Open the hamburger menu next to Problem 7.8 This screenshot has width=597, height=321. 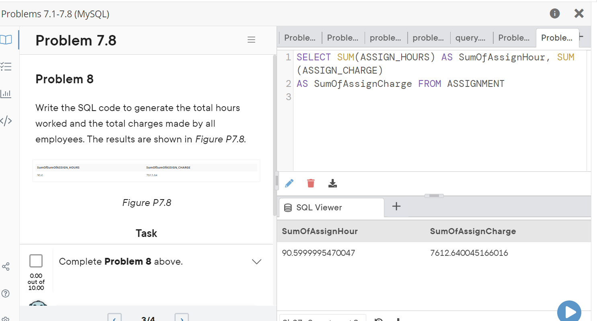251,39
